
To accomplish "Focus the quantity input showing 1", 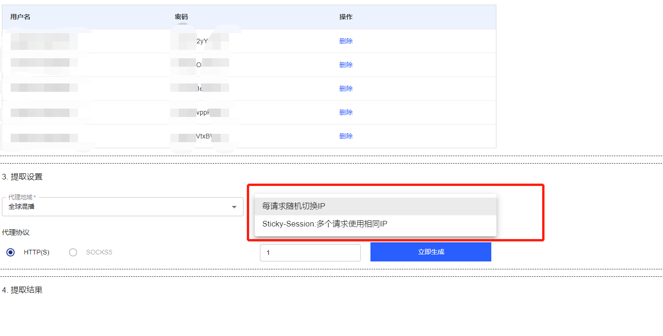I will 310,253.
